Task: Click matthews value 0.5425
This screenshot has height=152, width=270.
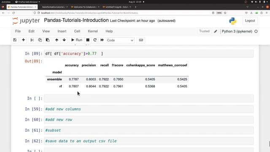Action: click(182, 79)
